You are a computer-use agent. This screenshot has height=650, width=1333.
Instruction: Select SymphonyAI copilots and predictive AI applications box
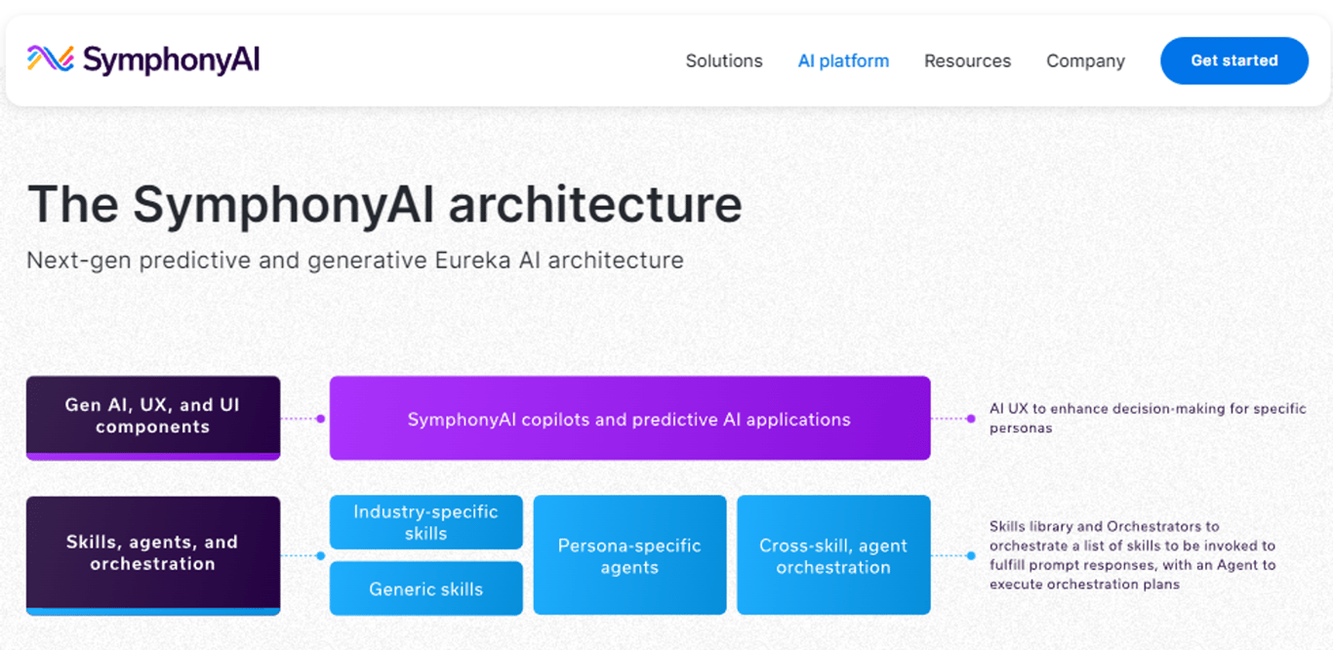pyautogui.click(x=629, y=419)
